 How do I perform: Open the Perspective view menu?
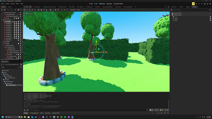(29, 13)
